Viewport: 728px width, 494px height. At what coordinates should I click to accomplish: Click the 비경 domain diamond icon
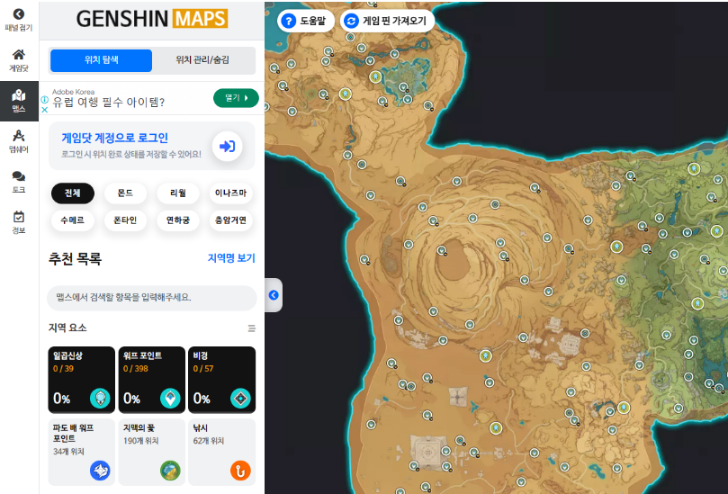click(240, 399)
